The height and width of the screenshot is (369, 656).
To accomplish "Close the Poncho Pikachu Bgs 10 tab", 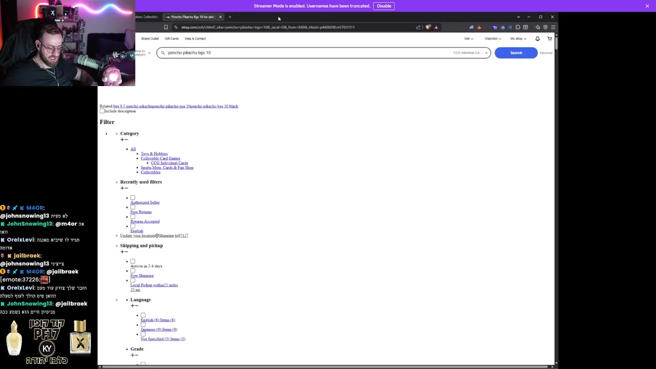I will click(220, 17).
